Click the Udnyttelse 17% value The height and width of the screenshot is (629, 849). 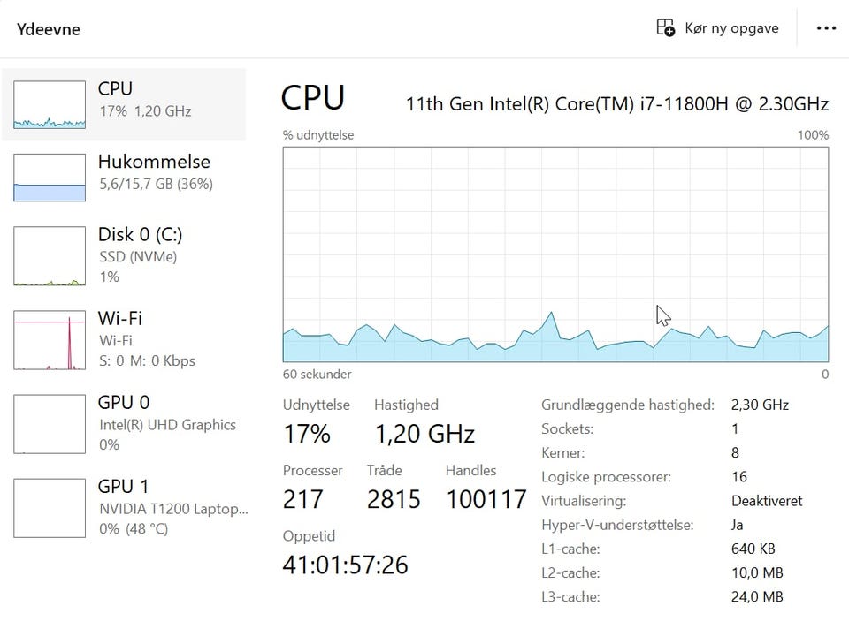click(306, 434)
